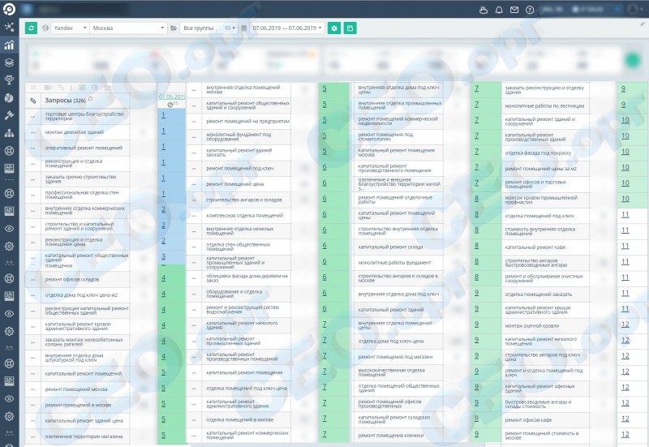Select query торговые центры благоустройство территории
This screenshot has width=649, height=447.
(84, 116)
